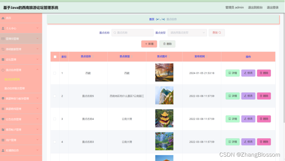Click 退出登录 in the top bar

point(273,7)
